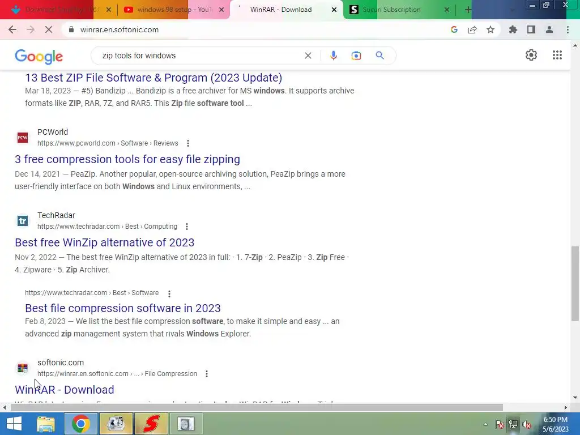Click the vertical scrollbar thumb
580x435 pixels.
(x=575, y=284)
